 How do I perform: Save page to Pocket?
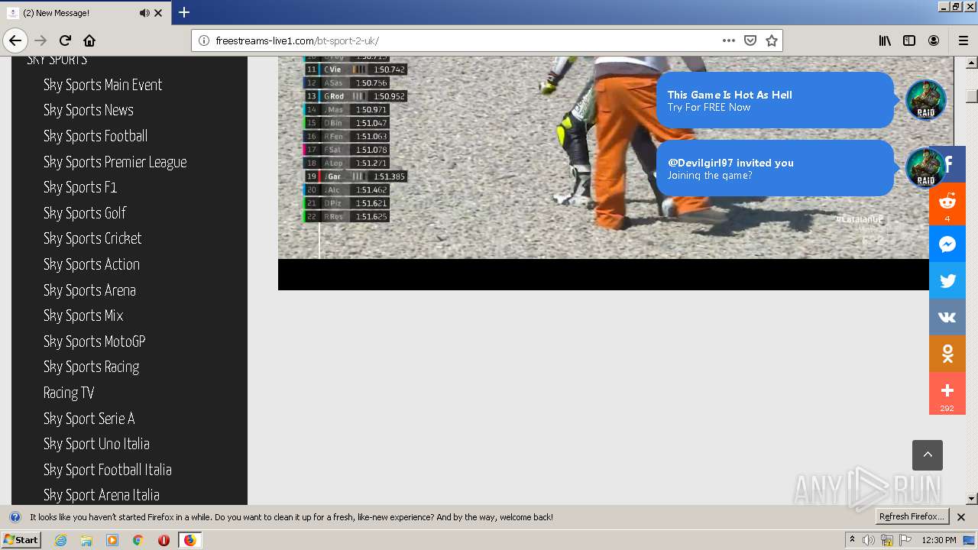click(750, 40)
